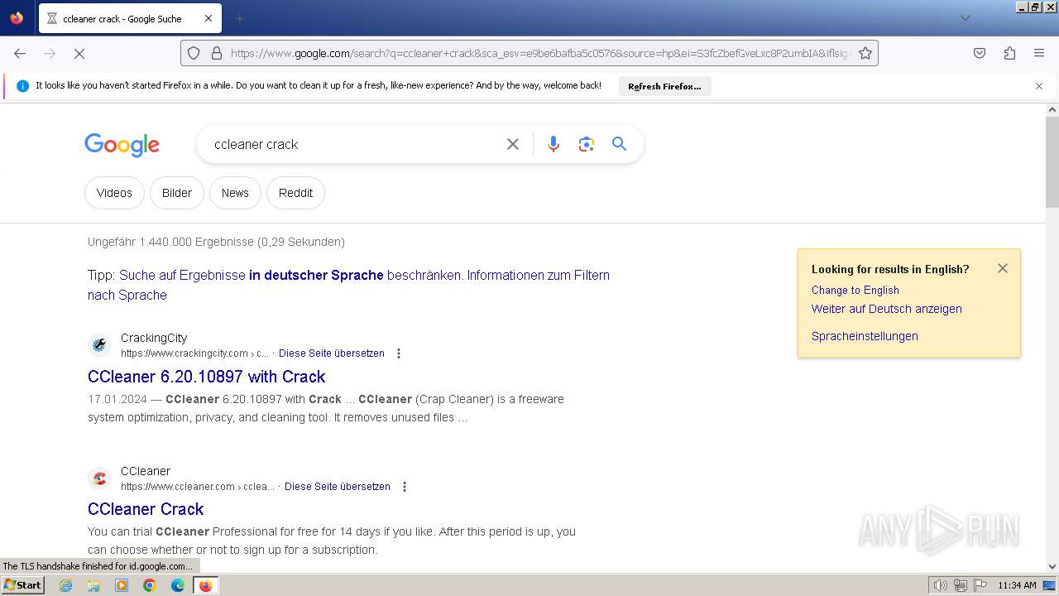Select the News filter chip
The width and height of the screenshot is (1059, 596).
[x=235, y=193]
